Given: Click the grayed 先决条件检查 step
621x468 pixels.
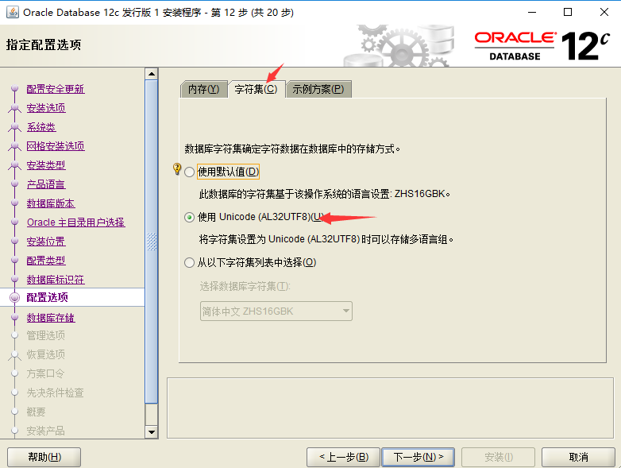Looking at the screenshot, I should pos(55,393).
